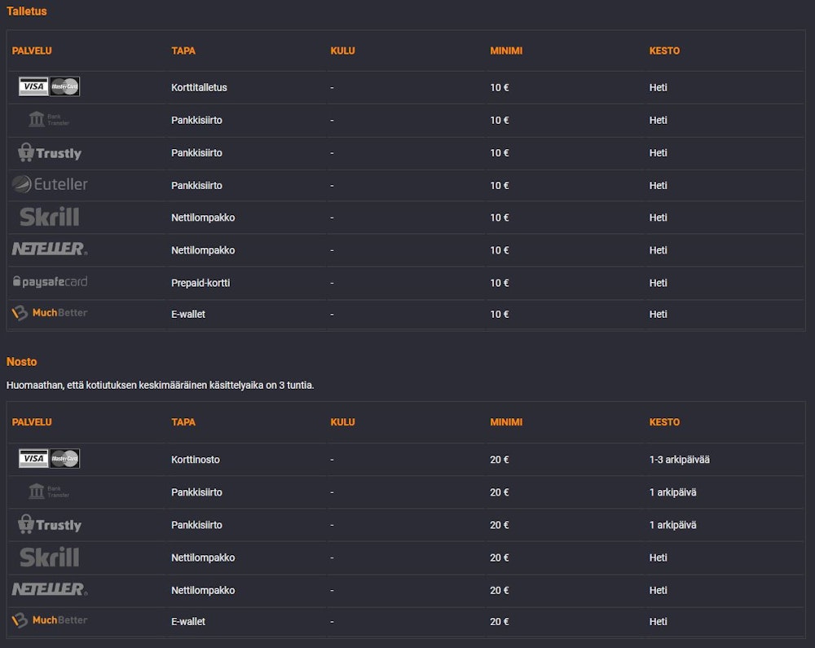Click the Skrill logo under Nosto
Image resolution: width=815 pixels, height=648 pixels.
point(49,557)
